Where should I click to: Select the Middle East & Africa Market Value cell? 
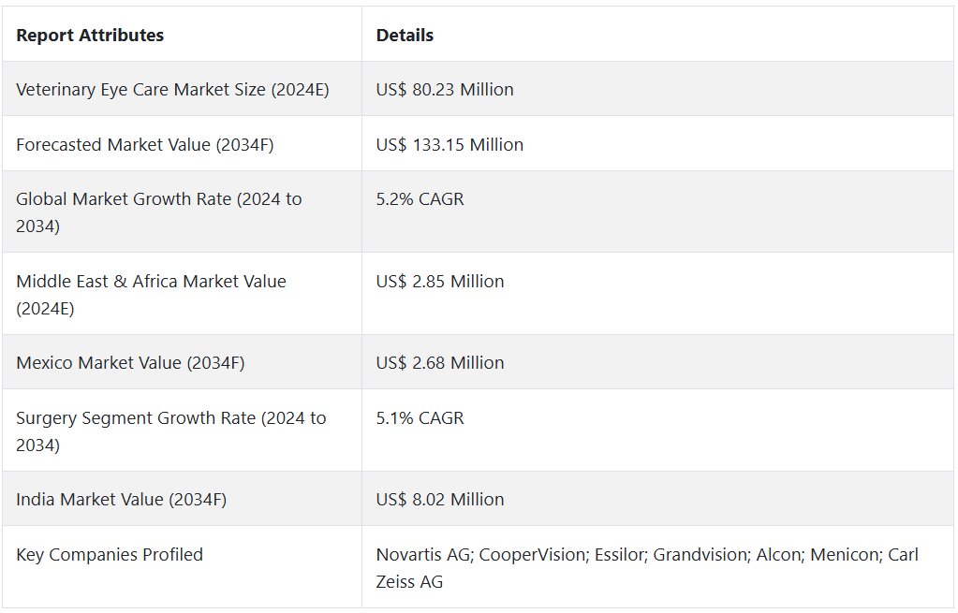(x=151, y=294)
